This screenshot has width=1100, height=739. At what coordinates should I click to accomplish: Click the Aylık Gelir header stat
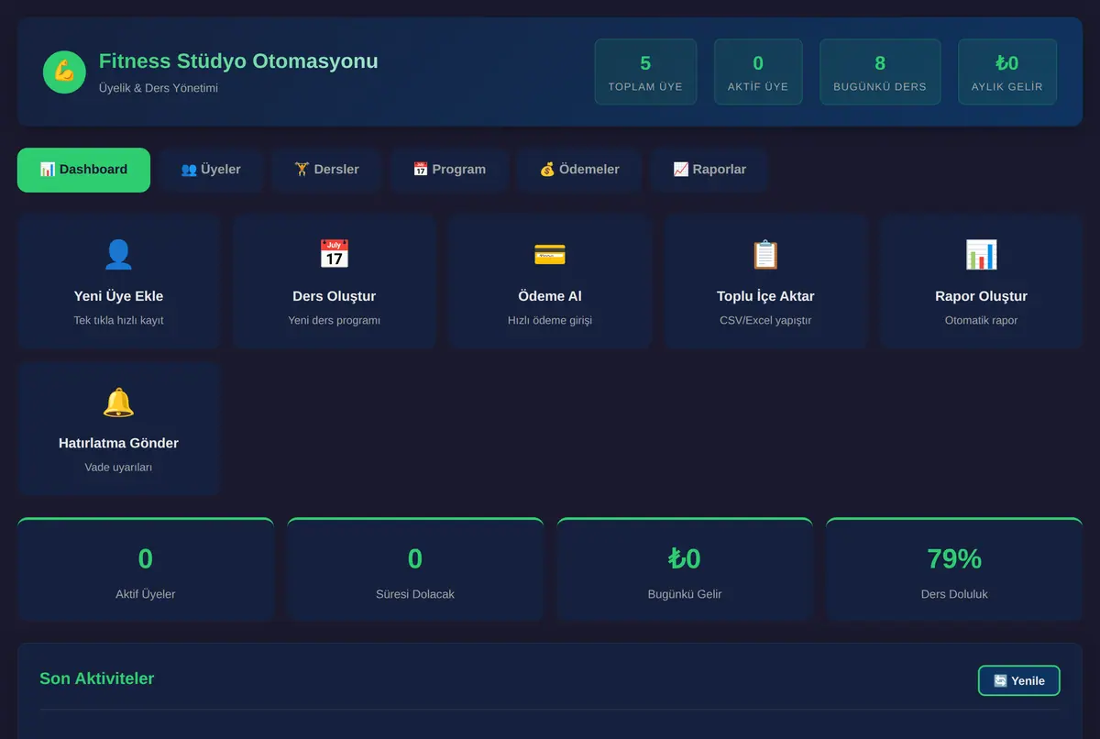point(1007,72)
